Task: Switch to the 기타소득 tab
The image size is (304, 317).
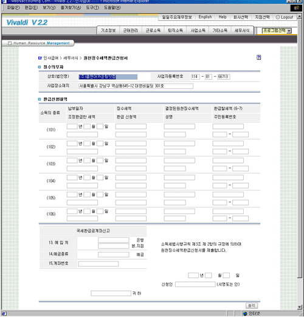Action: [220, 30]
